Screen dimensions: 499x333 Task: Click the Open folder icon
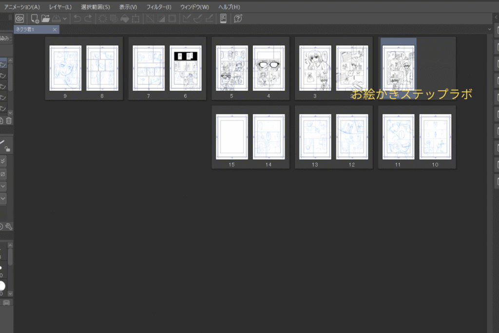coord(45,19)
